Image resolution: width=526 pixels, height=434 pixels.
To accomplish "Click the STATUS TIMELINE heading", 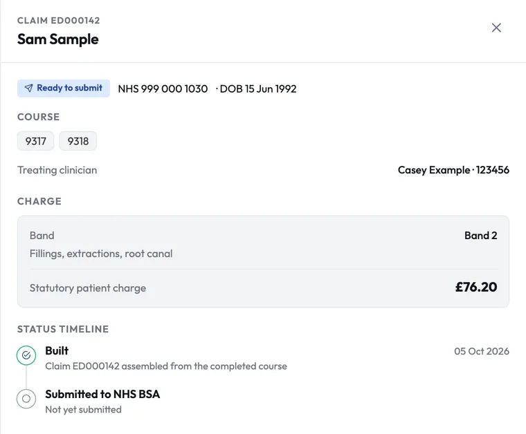I will pyautogui.click(x=63, y=329).
